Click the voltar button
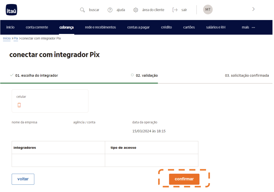 23,179
